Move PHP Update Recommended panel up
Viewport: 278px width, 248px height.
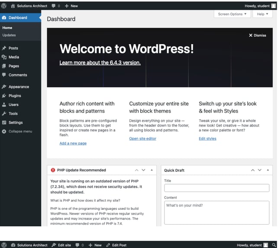click(136, 170)
